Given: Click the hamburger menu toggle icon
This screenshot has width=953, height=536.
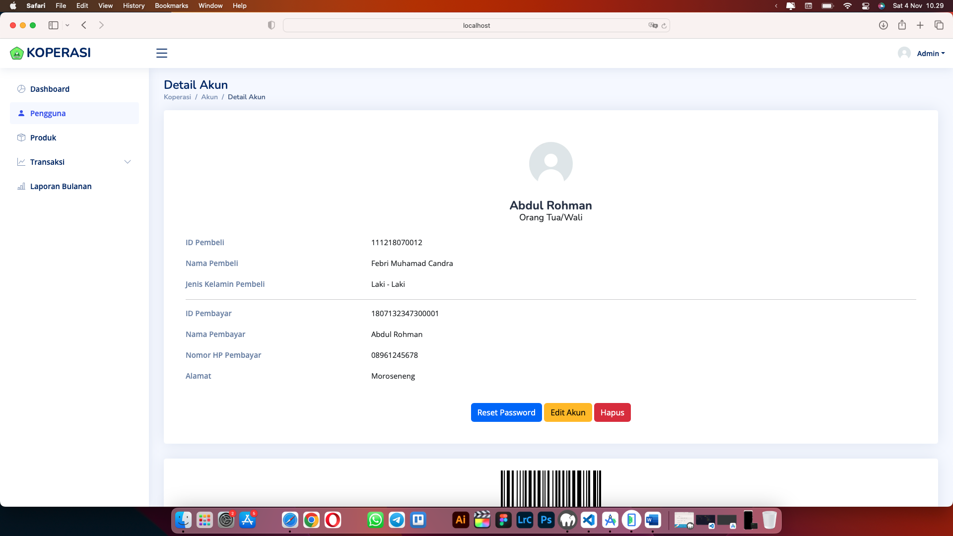Looking at the screenshot, I should (x=162, y=53).
